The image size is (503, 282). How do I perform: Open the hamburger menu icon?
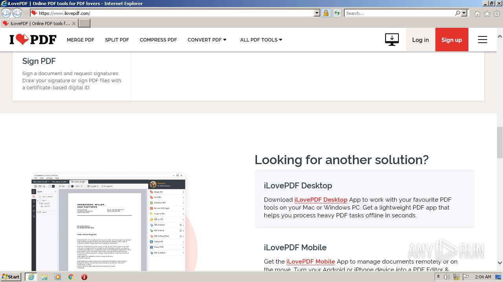click(x=483, y=40)
